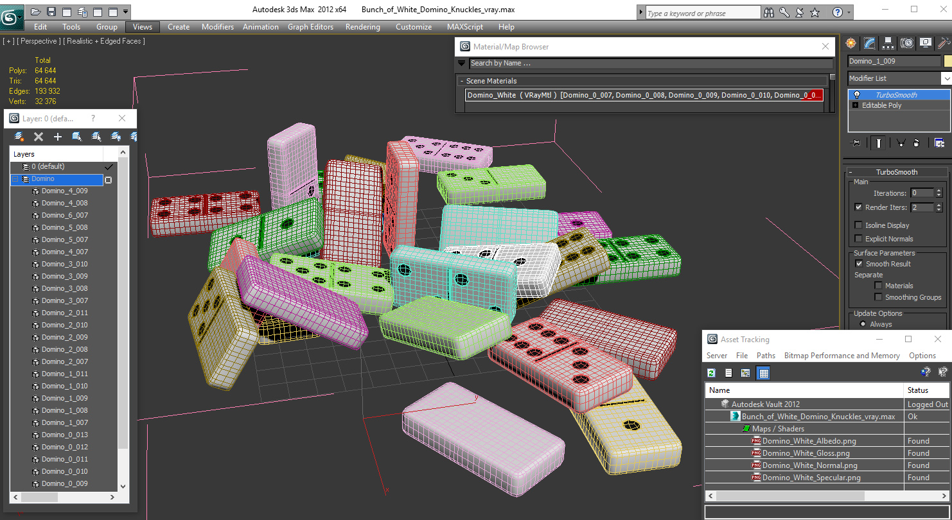The image size is (952, 520).
Task: Click Configure Modifier Sets icon
Action: tap(939, 143)
